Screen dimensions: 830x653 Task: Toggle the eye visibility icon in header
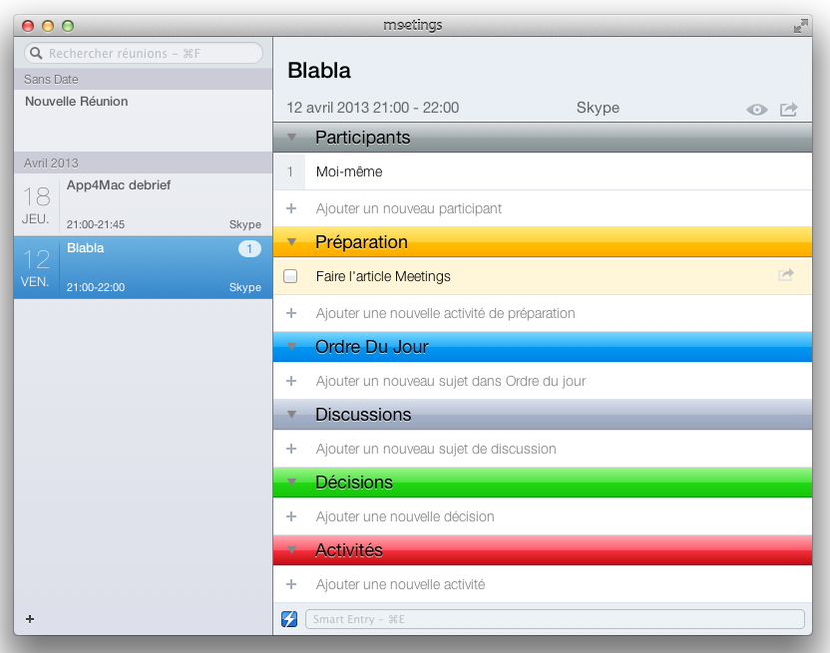tap(757, 110)
